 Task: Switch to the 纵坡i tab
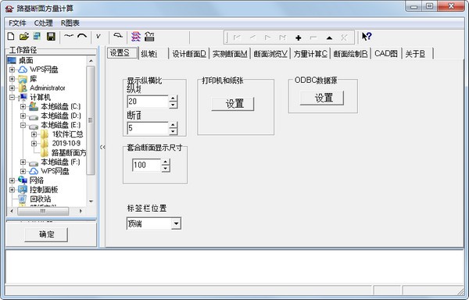coord(153,54)
